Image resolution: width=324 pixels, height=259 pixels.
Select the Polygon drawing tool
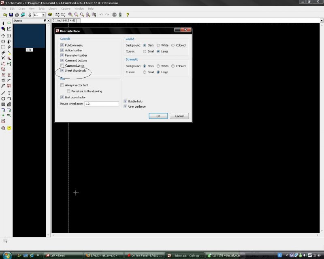tap(9, 104)
